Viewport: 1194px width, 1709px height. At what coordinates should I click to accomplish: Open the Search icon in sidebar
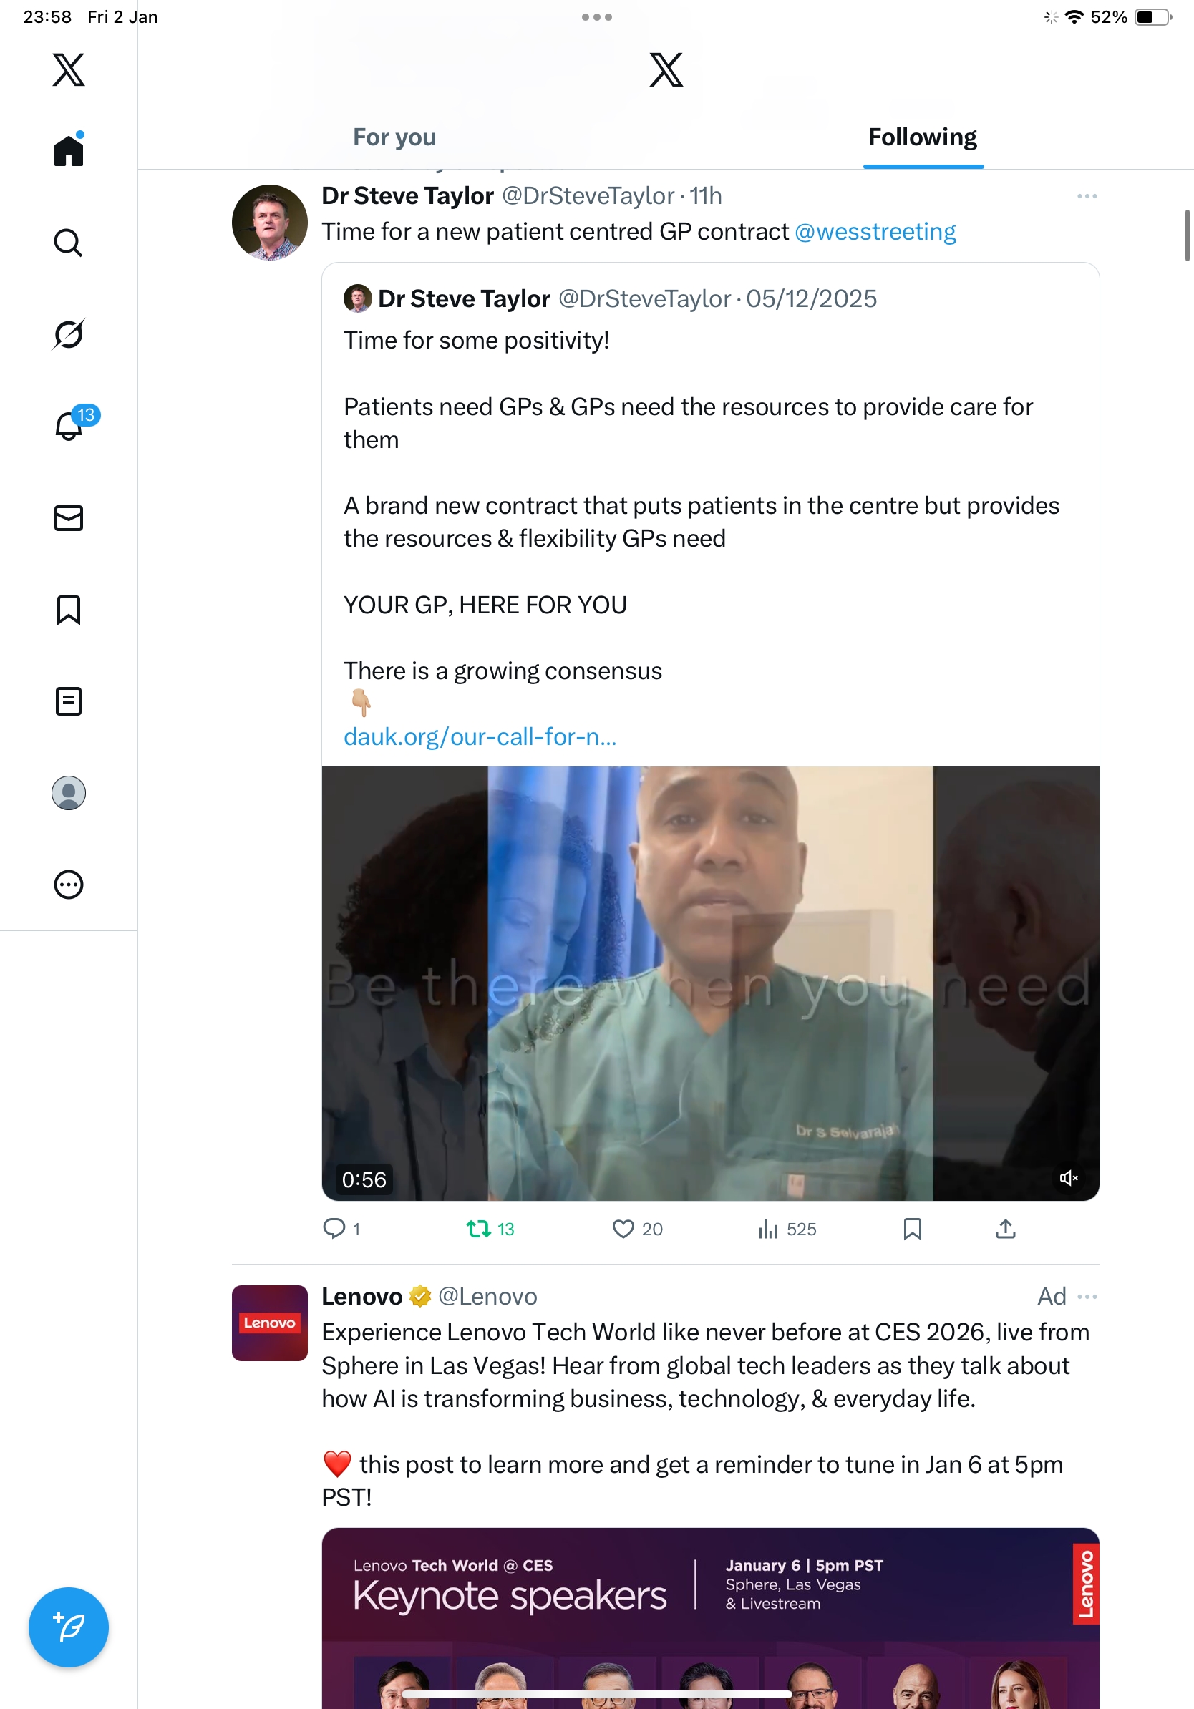[x=69, y=243]
